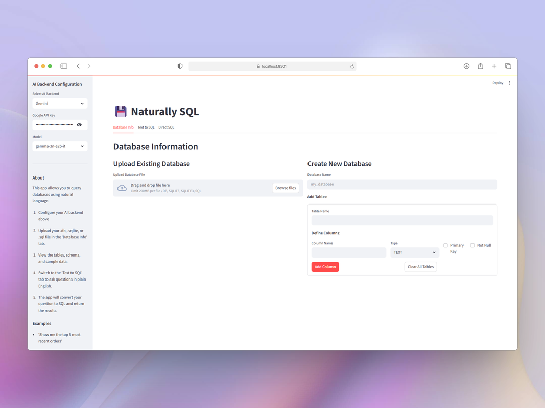Open the Model dropdown showing gemma-3n-e2b-it
This screenshot has height=408, width=545.
[x=60, y=146]
